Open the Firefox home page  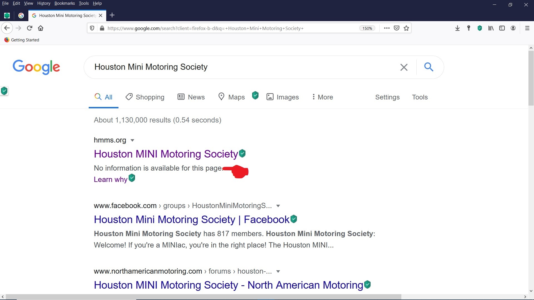[41, 28]
